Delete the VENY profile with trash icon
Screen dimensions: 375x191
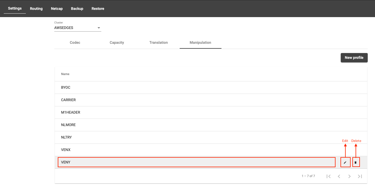[356, 162]
